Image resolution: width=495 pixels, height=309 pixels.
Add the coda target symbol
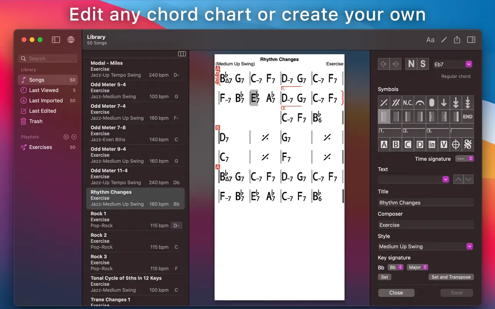(x=456, y=145)
